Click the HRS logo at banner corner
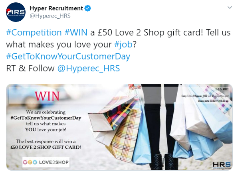Viewport: 238px width, 177px height. 222,165
